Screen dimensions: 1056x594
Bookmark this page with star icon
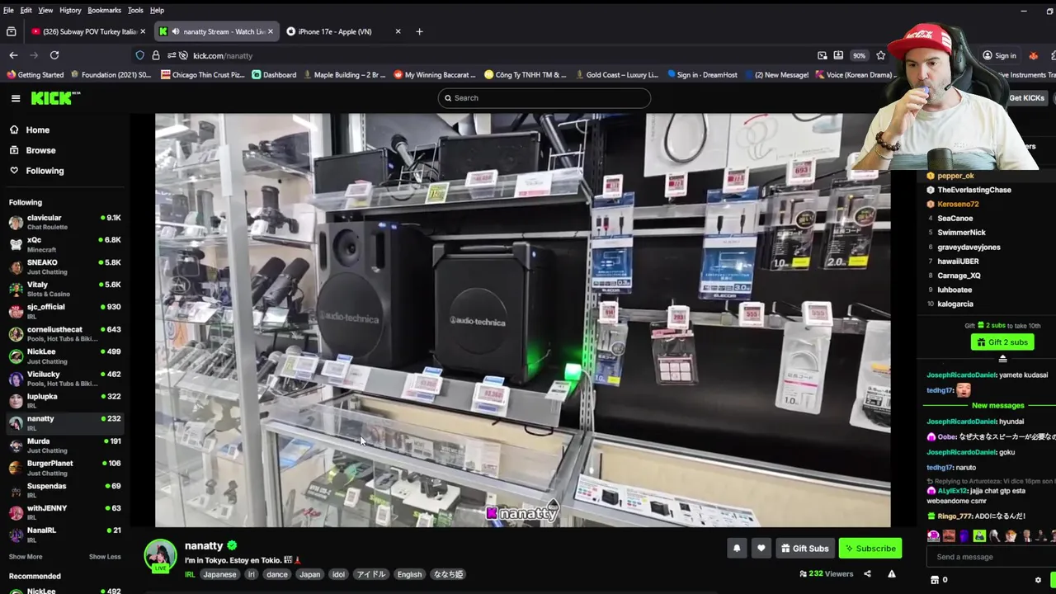[881, 55]
